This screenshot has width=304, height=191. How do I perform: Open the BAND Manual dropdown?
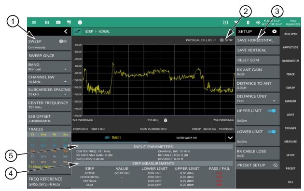pos(49,67)
